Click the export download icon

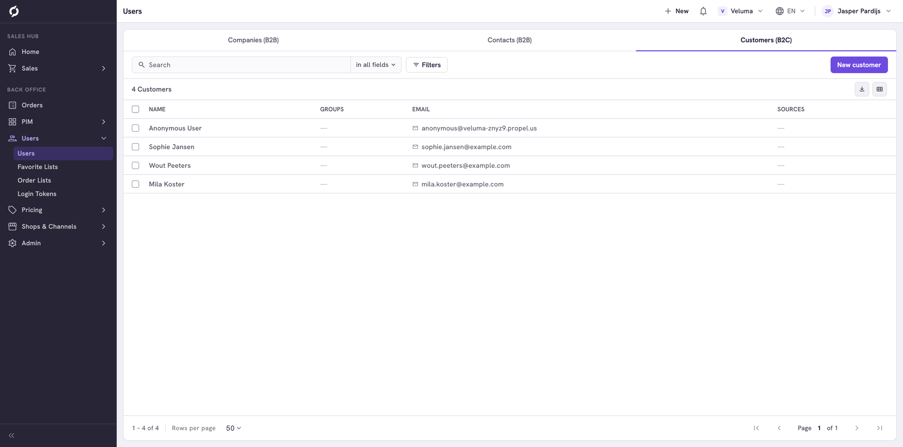coord(862,89)
